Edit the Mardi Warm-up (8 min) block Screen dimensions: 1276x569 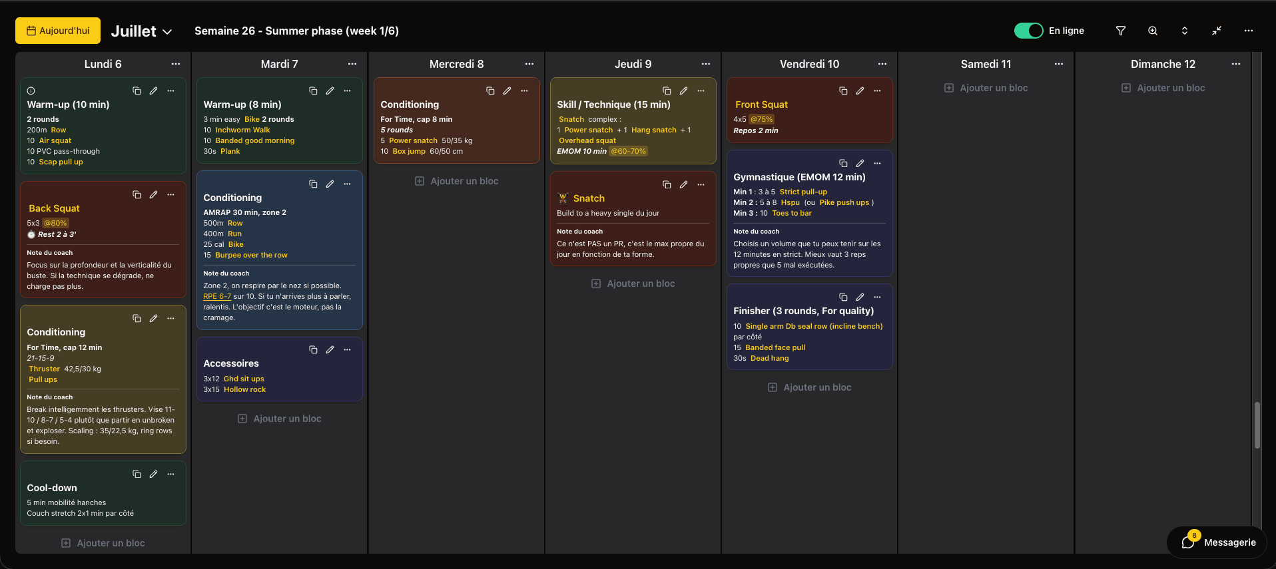coord(330,91)
